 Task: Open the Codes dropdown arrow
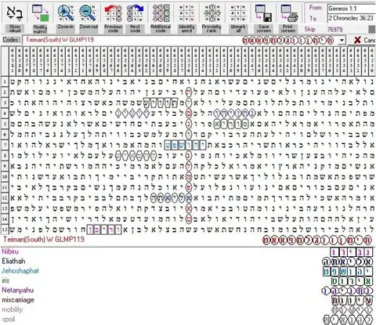(x=342, y=41)
